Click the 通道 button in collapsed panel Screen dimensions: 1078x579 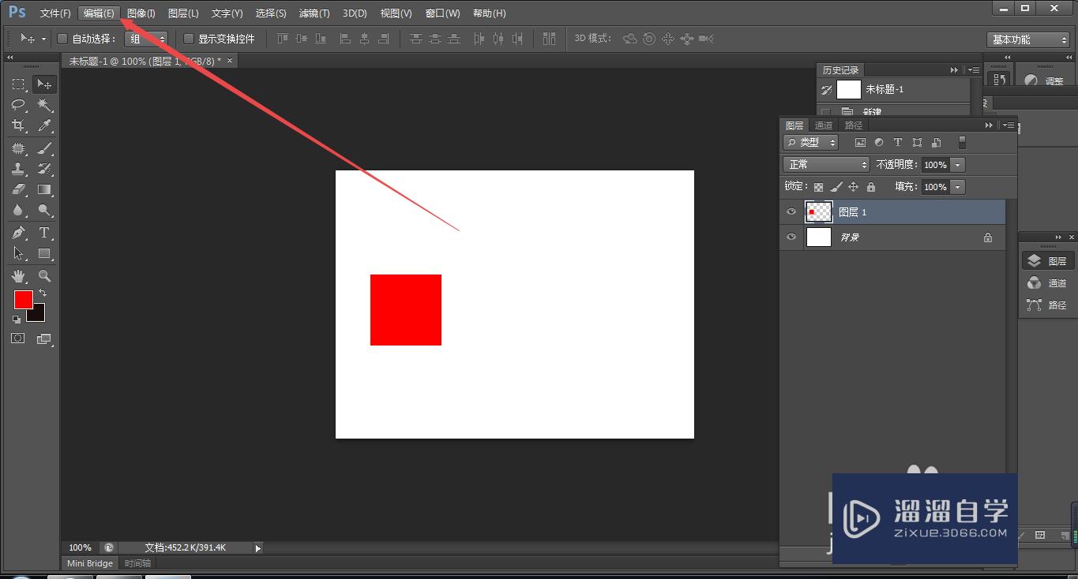coord(1047,283)
